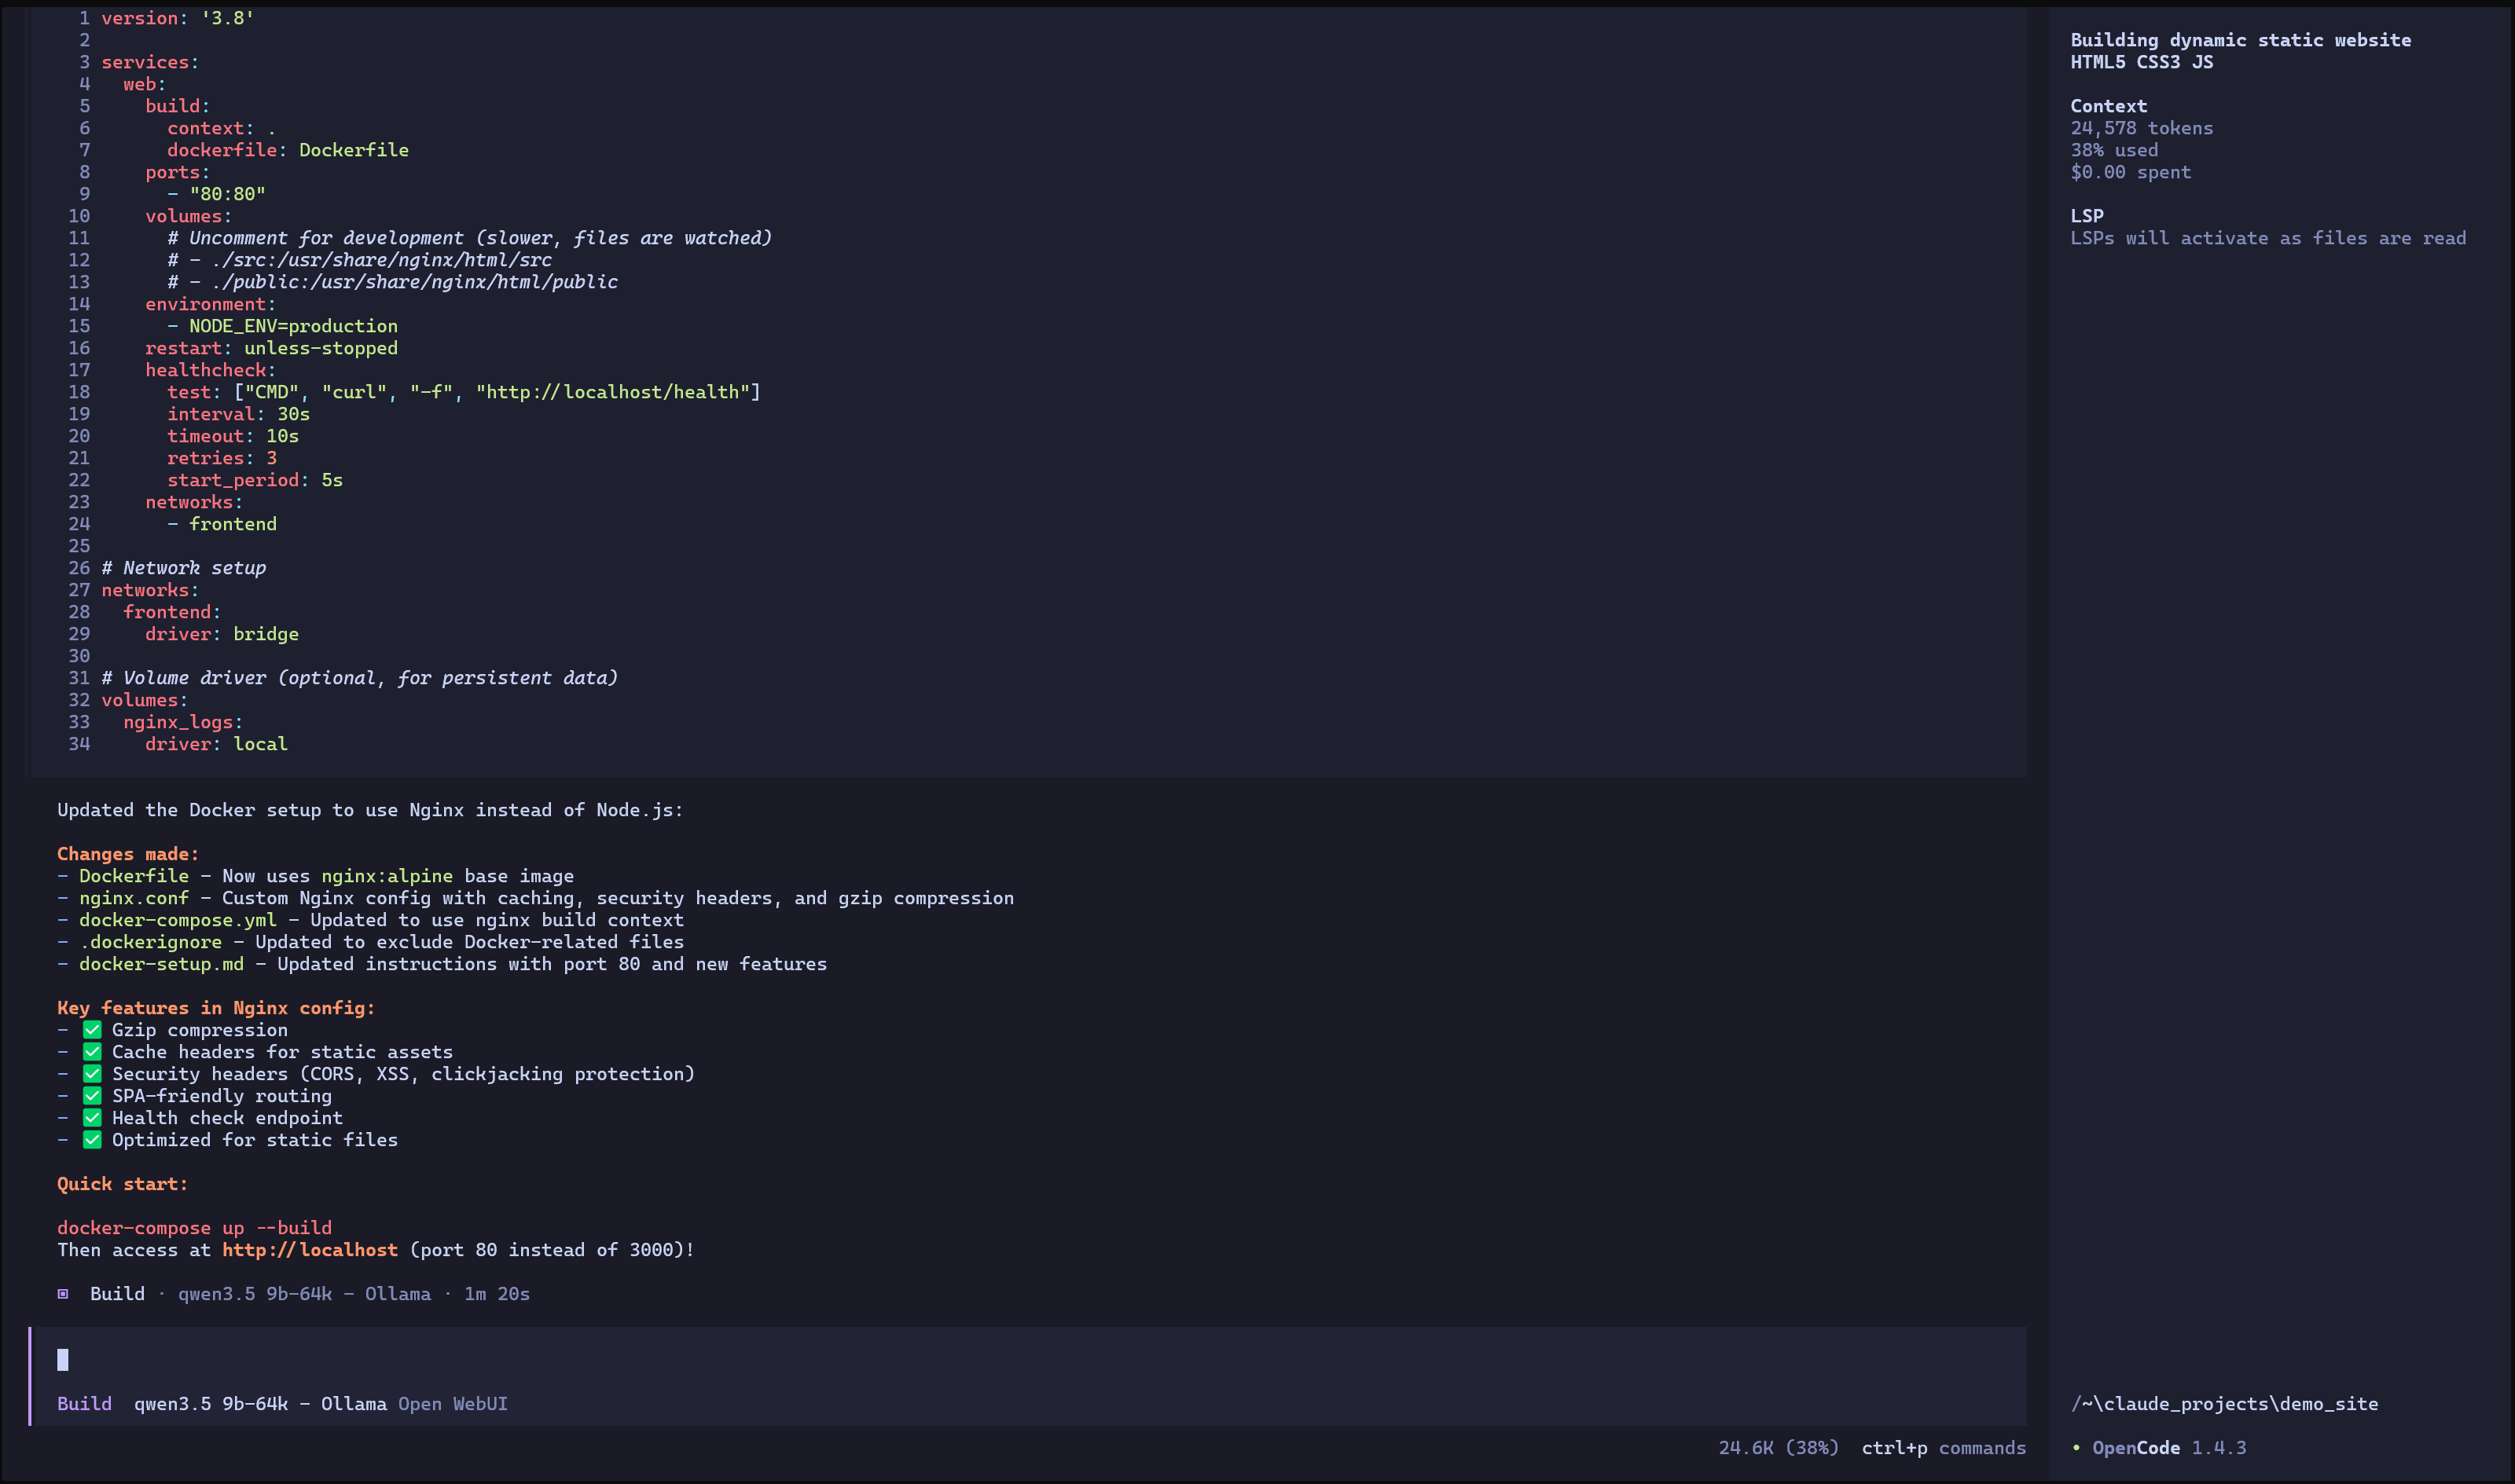Viewport: 2515px width, 1484px height.
Task: Click the Gzip compression green checkmark
Action: (x=92, y=1030)
